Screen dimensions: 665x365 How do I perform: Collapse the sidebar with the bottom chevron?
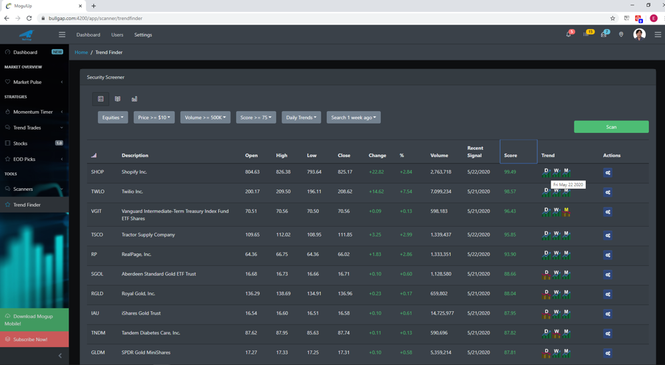[x=60, y=356]
